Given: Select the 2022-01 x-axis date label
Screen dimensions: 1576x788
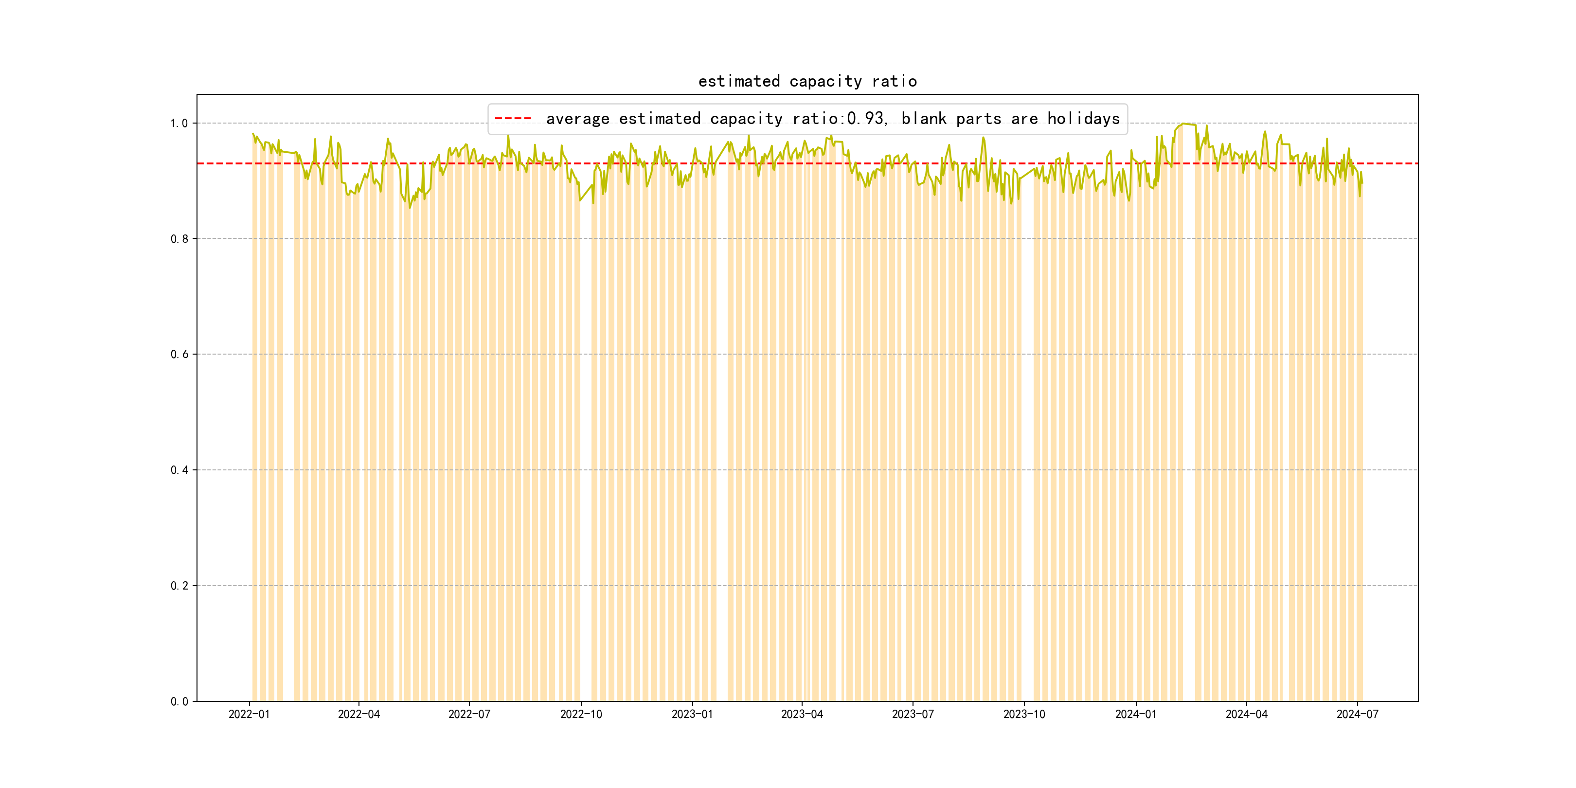Looking at the screenshot, I should coord(249,715).
